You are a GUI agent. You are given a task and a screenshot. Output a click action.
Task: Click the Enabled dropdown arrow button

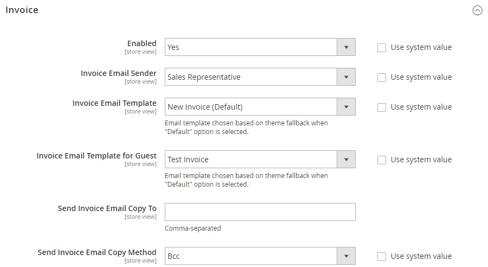[346, 47]
